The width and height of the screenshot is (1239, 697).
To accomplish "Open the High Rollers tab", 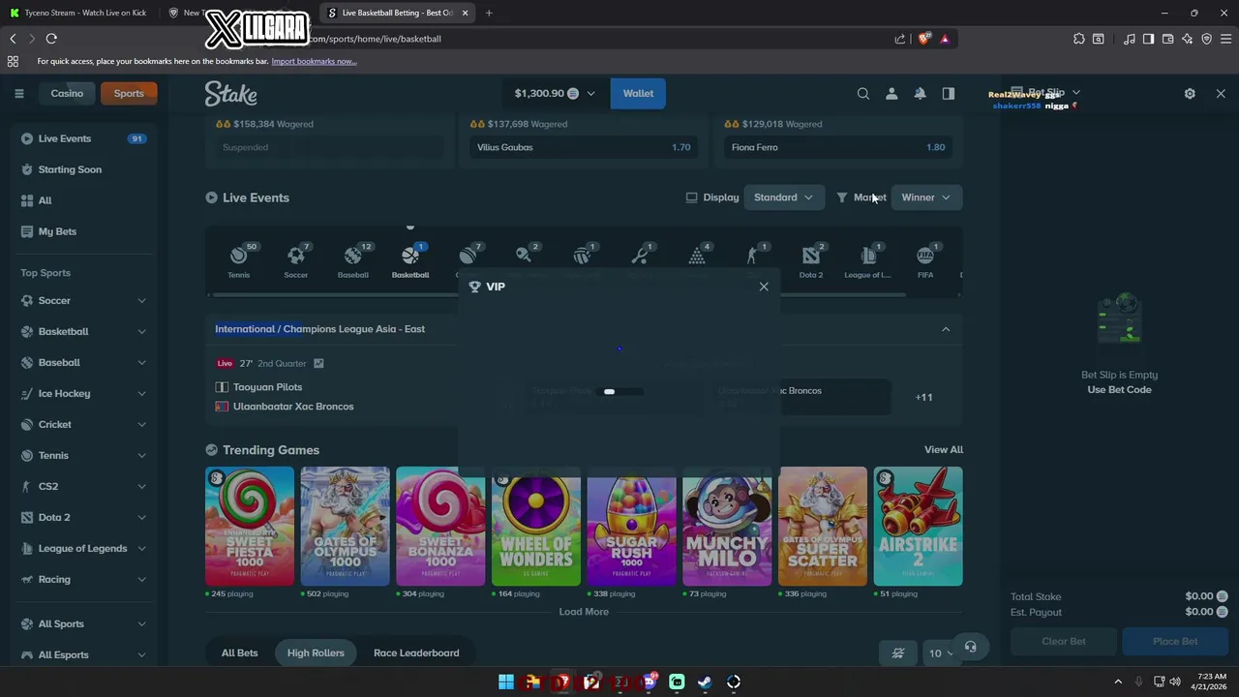I will click(316, 653).
